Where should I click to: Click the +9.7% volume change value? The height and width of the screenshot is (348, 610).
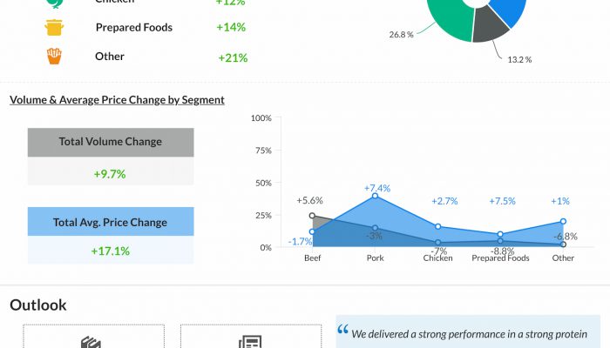[x=111, y=174]
